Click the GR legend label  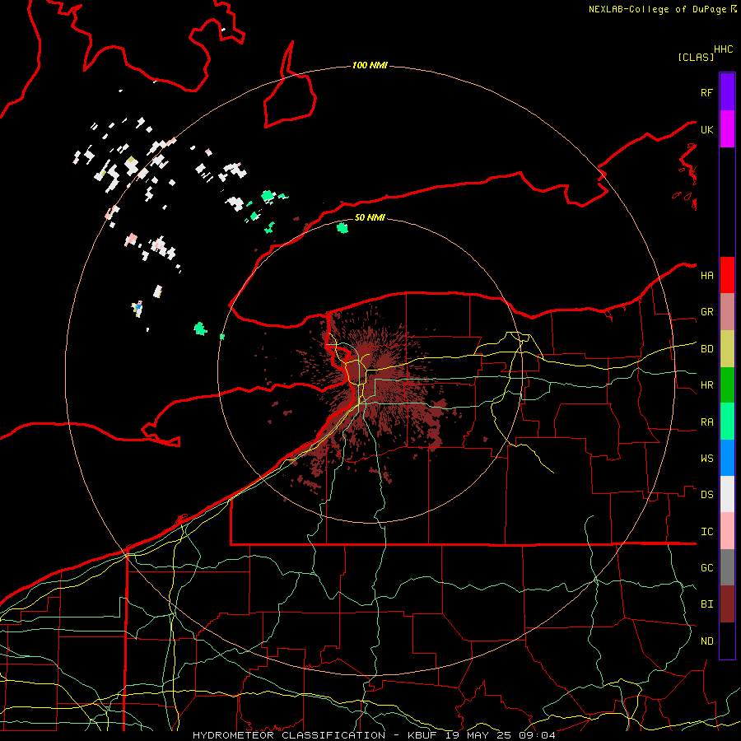tap(706, 312)
